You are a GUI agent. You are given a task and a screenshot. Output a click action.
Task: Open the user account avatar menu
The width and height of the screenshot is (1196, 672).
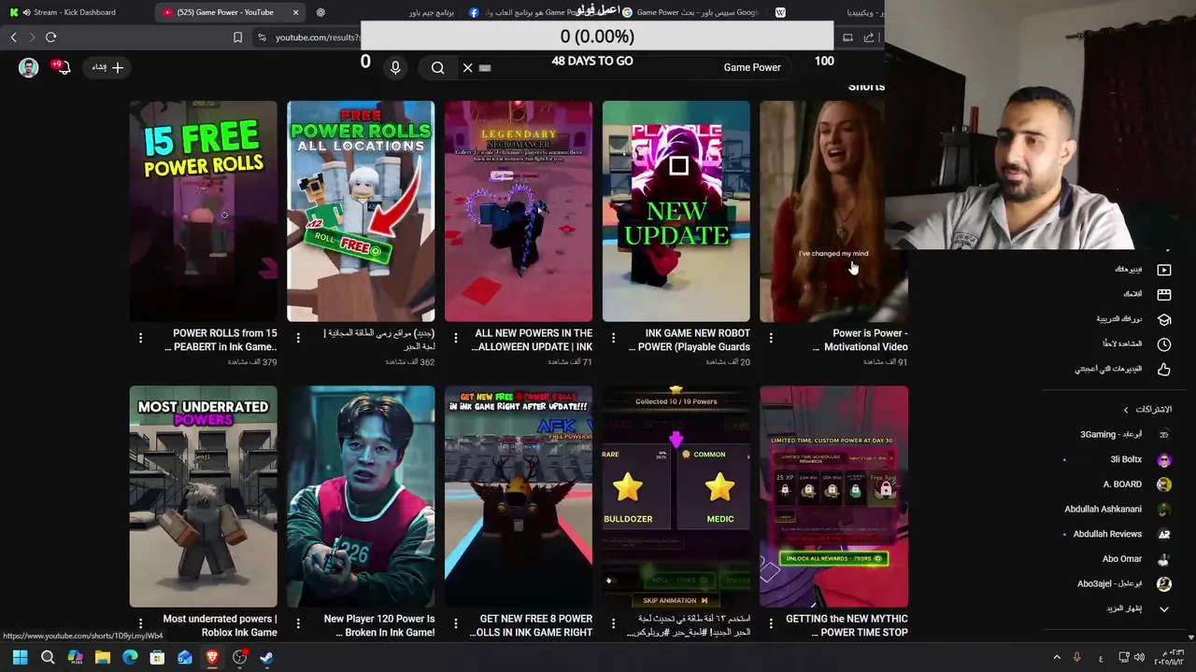pos(28,67)
